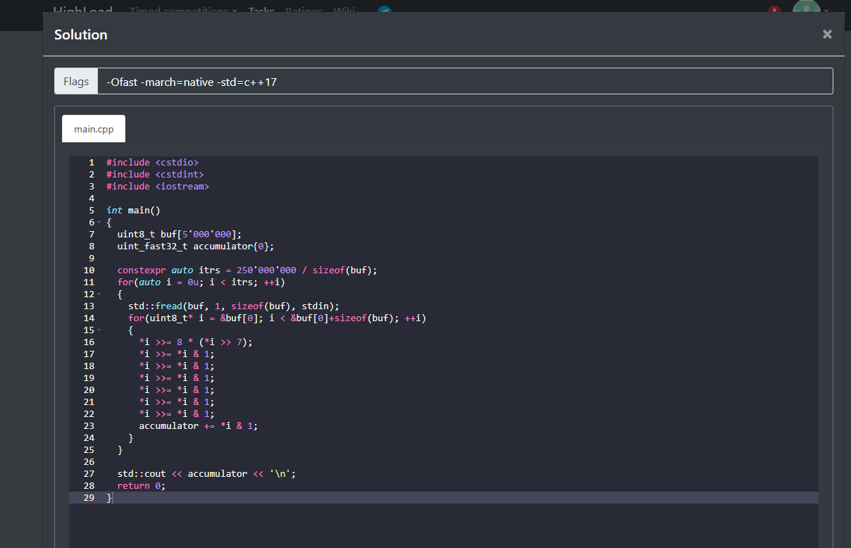Screen dimensions: 851x548
Task: Place cursor on the std::fread line
Action: [x=233, y=306]
